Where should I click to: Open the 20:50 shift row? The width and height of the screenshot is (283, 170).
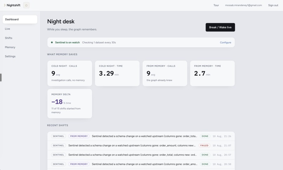141,164
